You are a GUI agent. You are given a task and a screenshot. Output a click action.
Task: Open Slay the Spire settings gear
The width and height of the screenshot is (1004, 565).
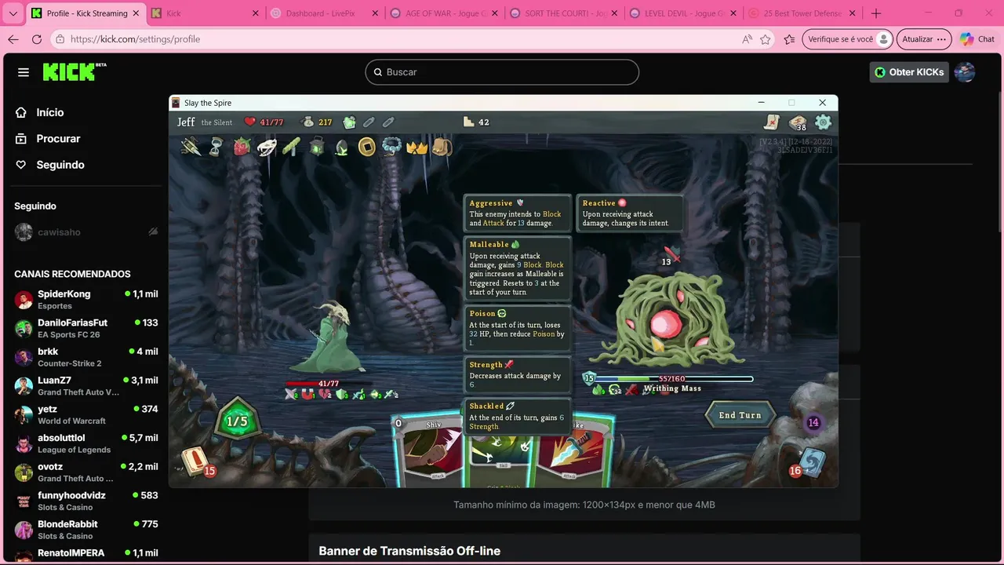coord(823,122)
